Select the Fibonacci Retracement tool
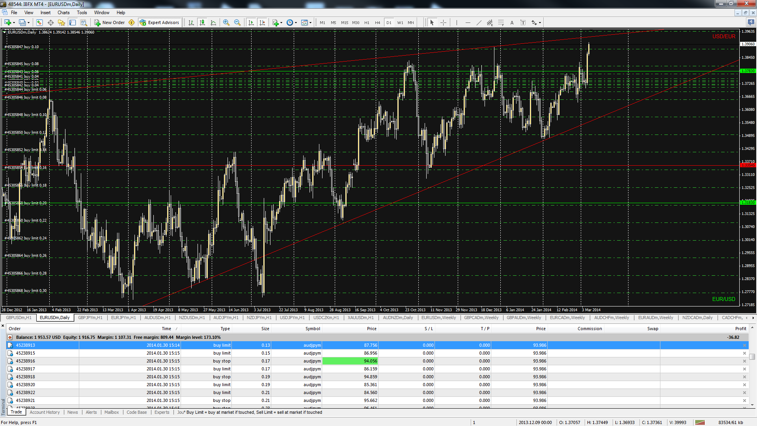This screenshot has width=757, height=426. click(x=501, y=22)
